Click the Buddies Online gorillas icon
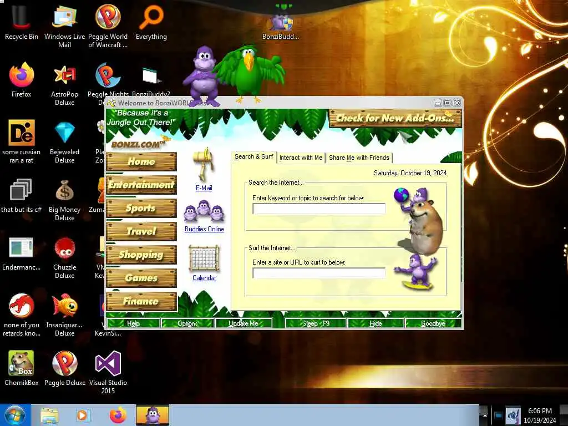This screenshot has height=426, width=568. tap(204, 212)
